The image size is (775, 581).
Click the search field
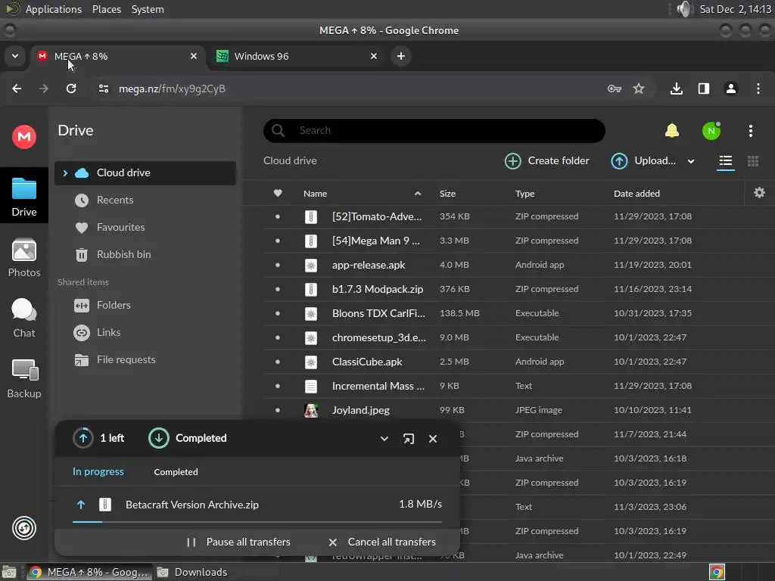[x=434, y=131]
